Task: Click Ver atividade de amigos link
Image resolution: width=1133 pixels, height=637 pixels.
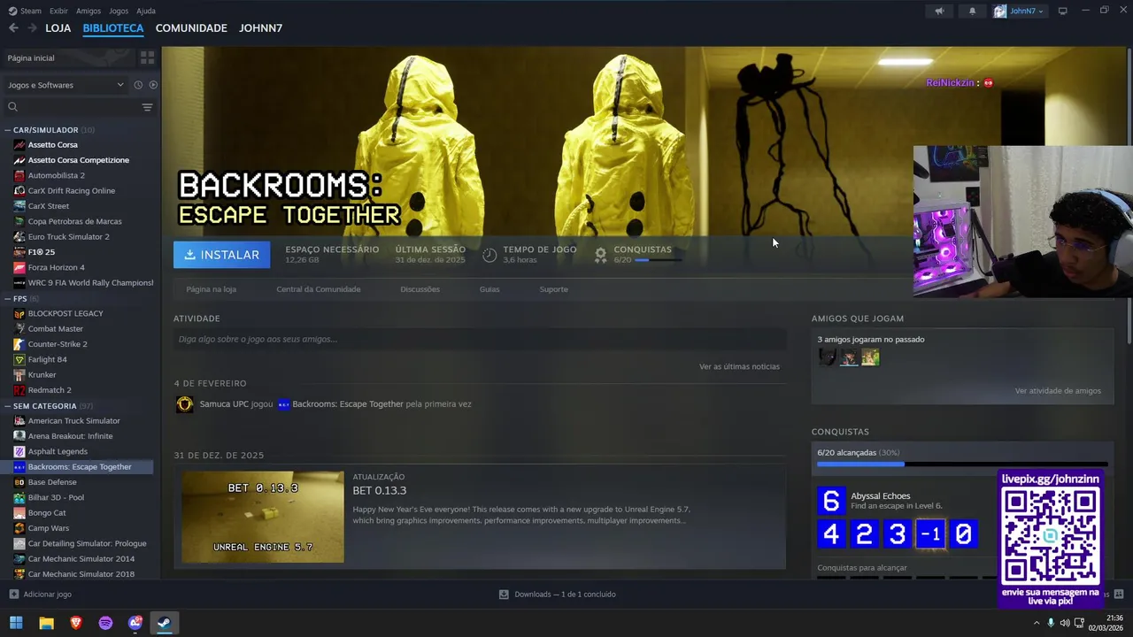Action: (x=1058, y=391)
